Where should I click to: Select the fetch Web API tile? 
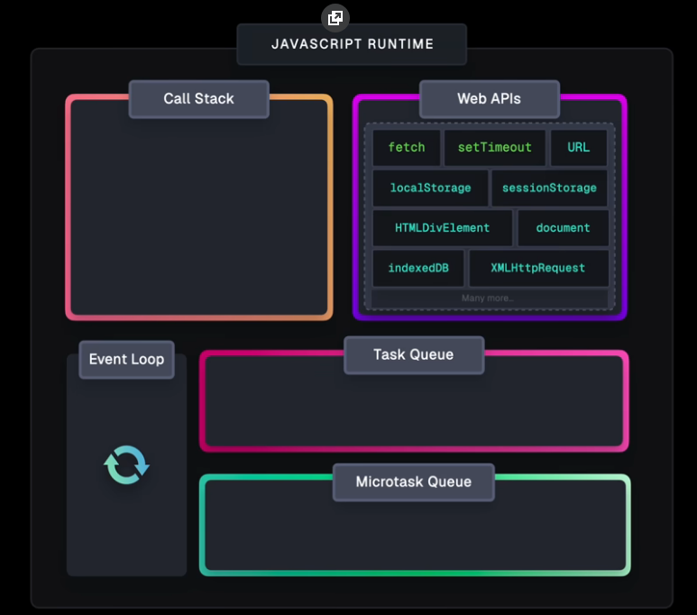406,148
